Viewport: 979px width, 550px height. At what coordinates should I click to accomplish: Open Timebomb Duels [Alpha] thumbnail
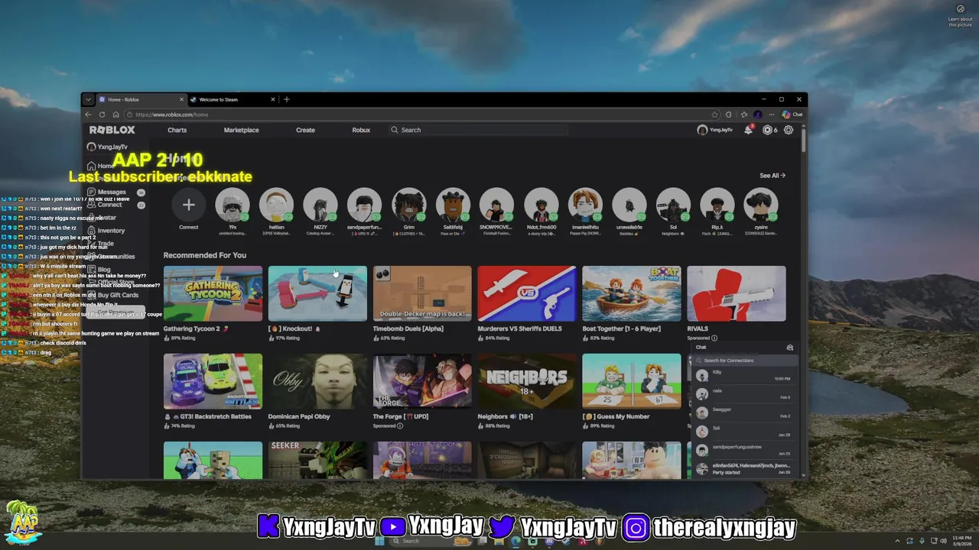[x=422, y=293]
